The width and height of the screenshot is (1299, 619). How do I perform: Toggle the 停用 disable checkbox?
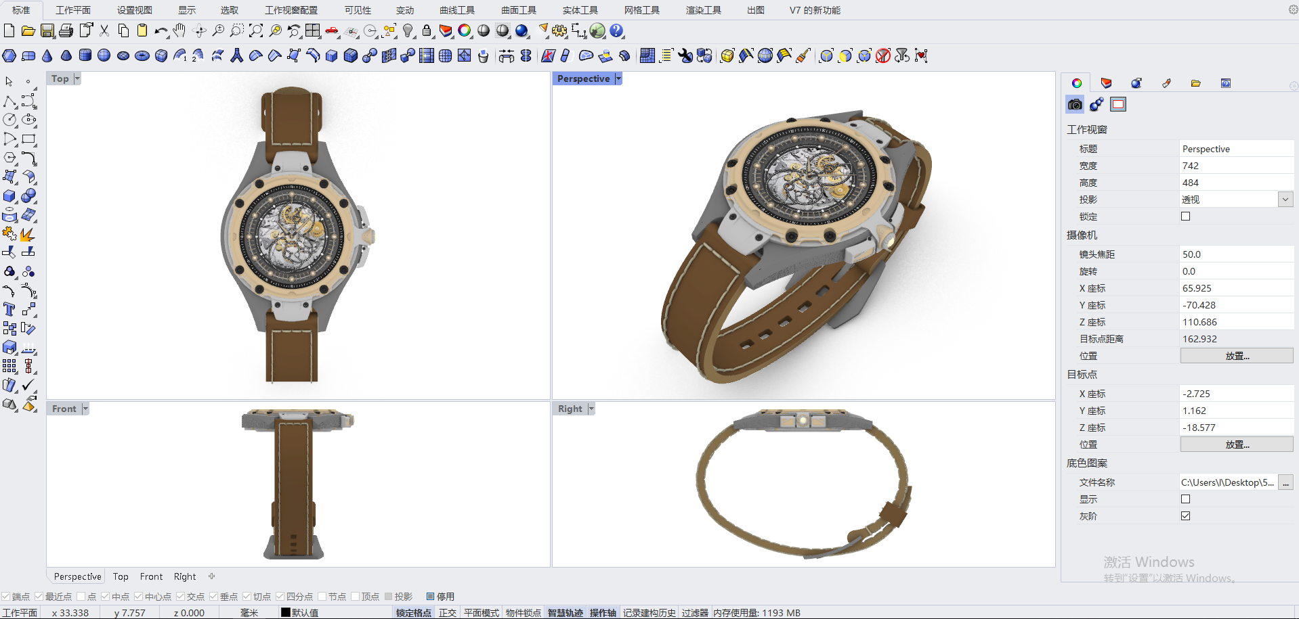click(x=430, y=597)
